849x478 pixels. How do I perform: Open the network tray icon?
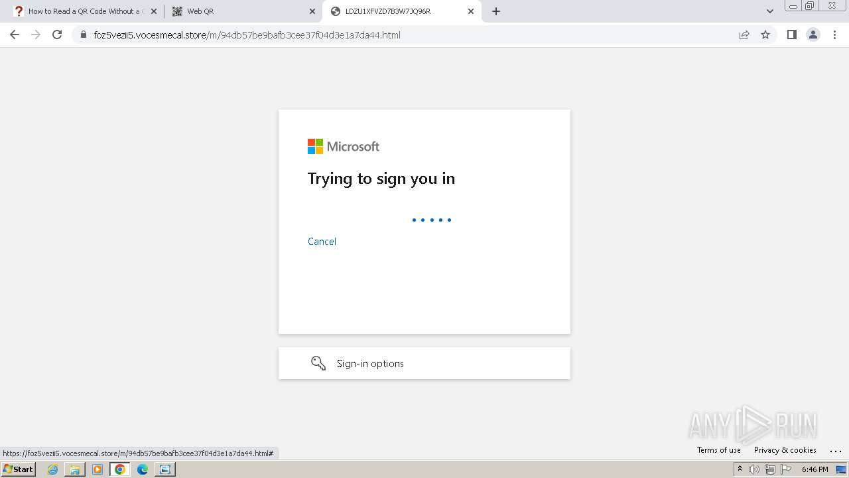click(x=770, y=469)
